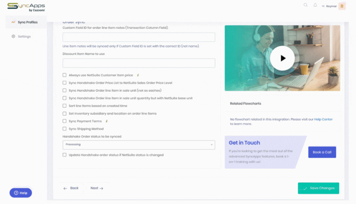Open Sync Profiles in sidebar
The height and width of the screenshot is (204, 356).
tap(26, 22)
